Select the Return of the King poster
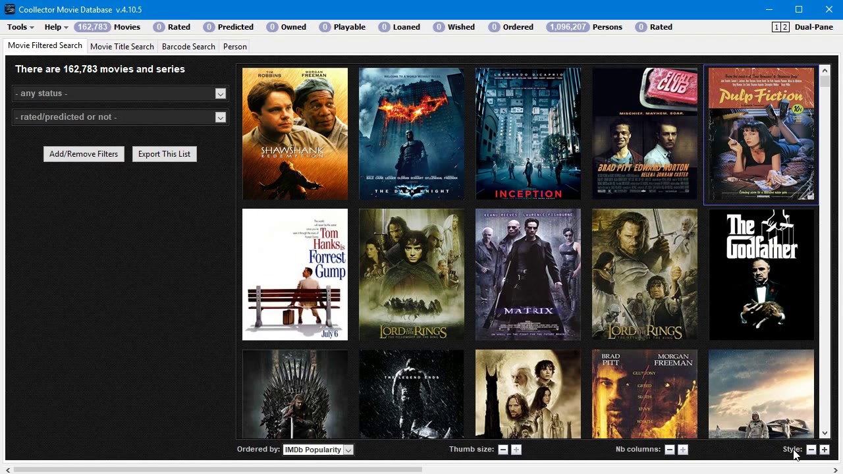843x474 pixels. tap(645, 275)
